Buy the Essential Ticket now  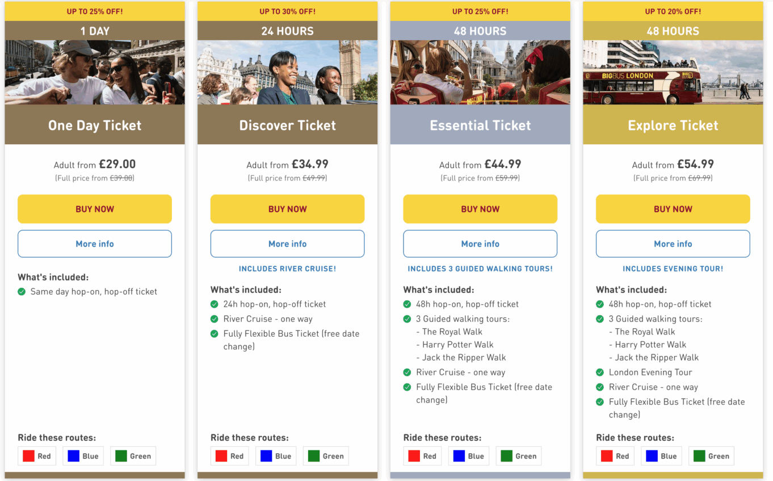480,209
